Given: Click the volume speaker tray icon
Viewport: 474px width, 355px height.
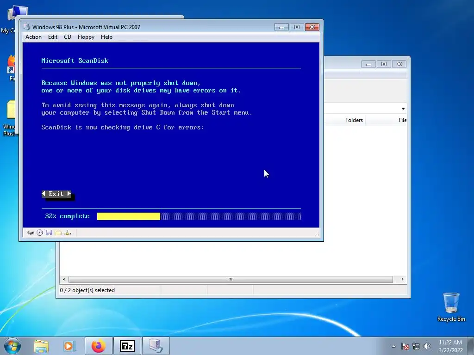Looking at the screenshot, I should pos(427,346).
